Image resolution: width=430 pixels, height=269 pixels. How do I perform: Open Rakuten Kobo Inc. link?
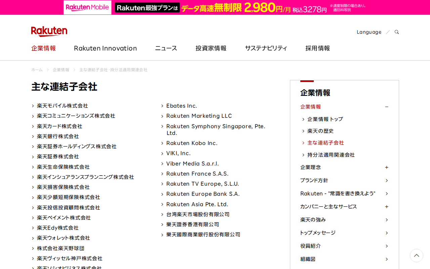tap(192, 143)
